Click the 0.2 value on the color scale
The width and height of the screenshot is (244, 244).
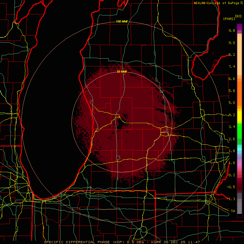232,175
